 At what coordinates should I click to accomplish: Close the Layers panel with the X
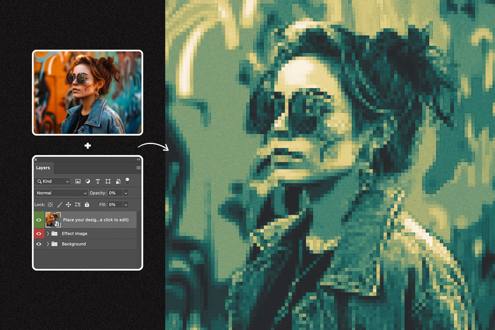(35, 159)
